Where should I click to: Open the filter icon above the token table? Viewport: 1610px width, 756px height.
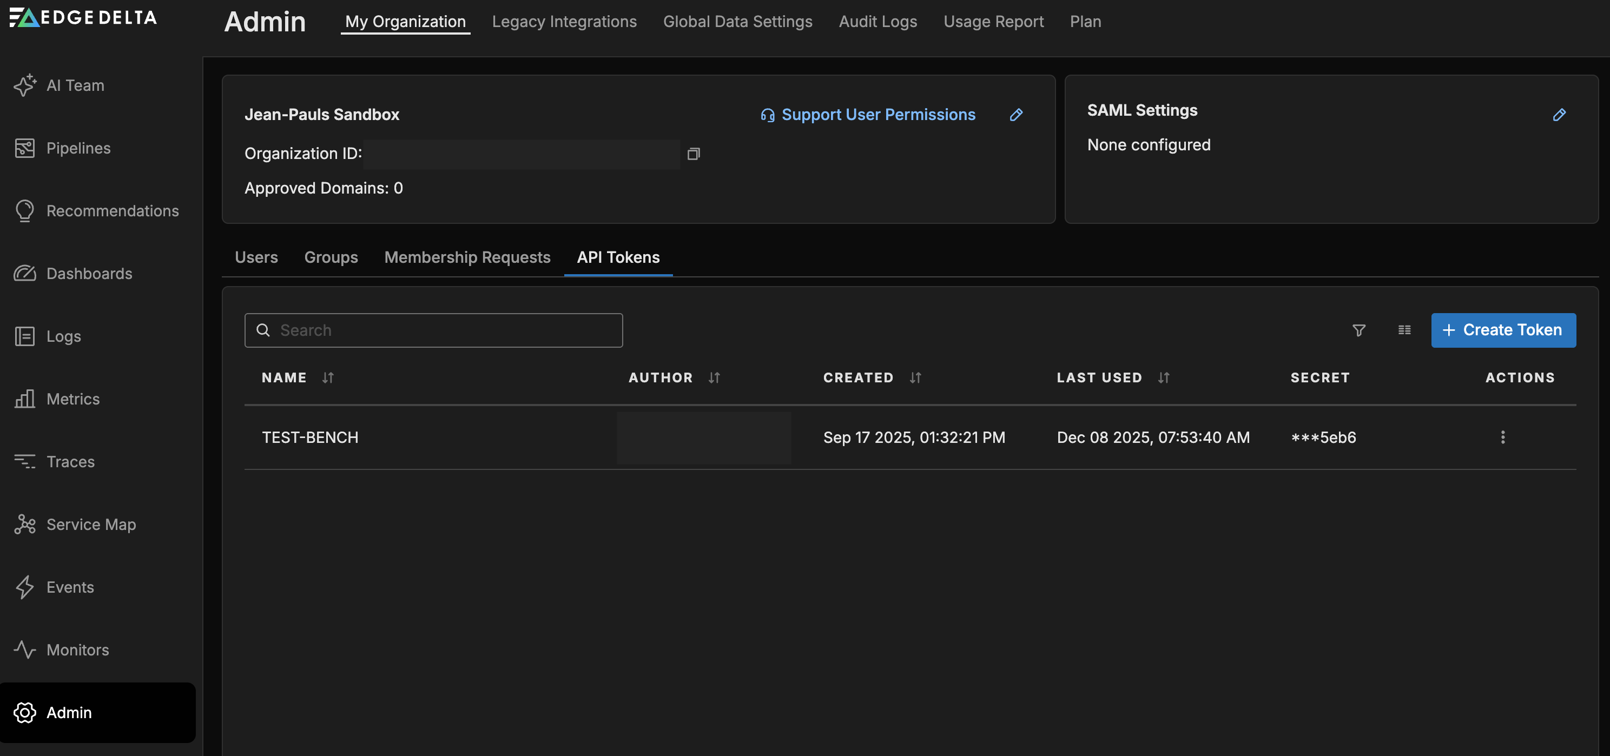(x=1359, y=330)
